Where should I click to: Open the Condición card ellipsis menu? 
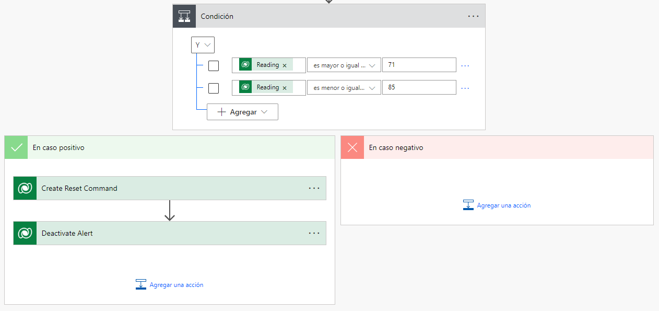pos(473,16)
